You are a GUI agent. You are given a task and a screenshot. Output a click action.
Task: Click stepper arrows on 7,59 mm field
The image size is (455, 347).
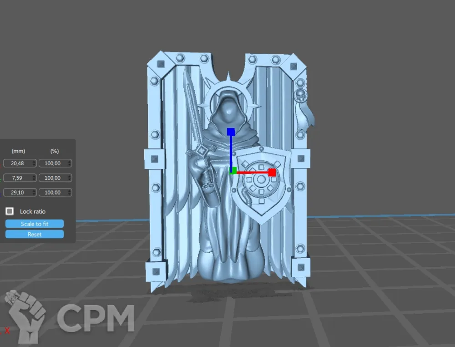[x=34, y=178]
